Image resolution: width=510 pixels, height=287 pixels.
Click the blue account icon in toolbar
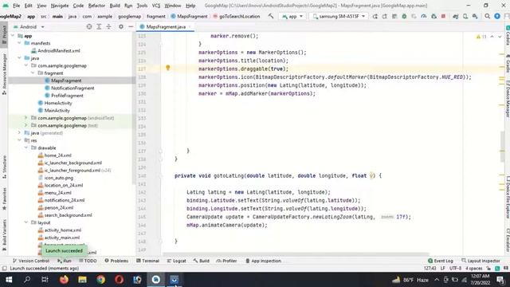pos(497,16)
